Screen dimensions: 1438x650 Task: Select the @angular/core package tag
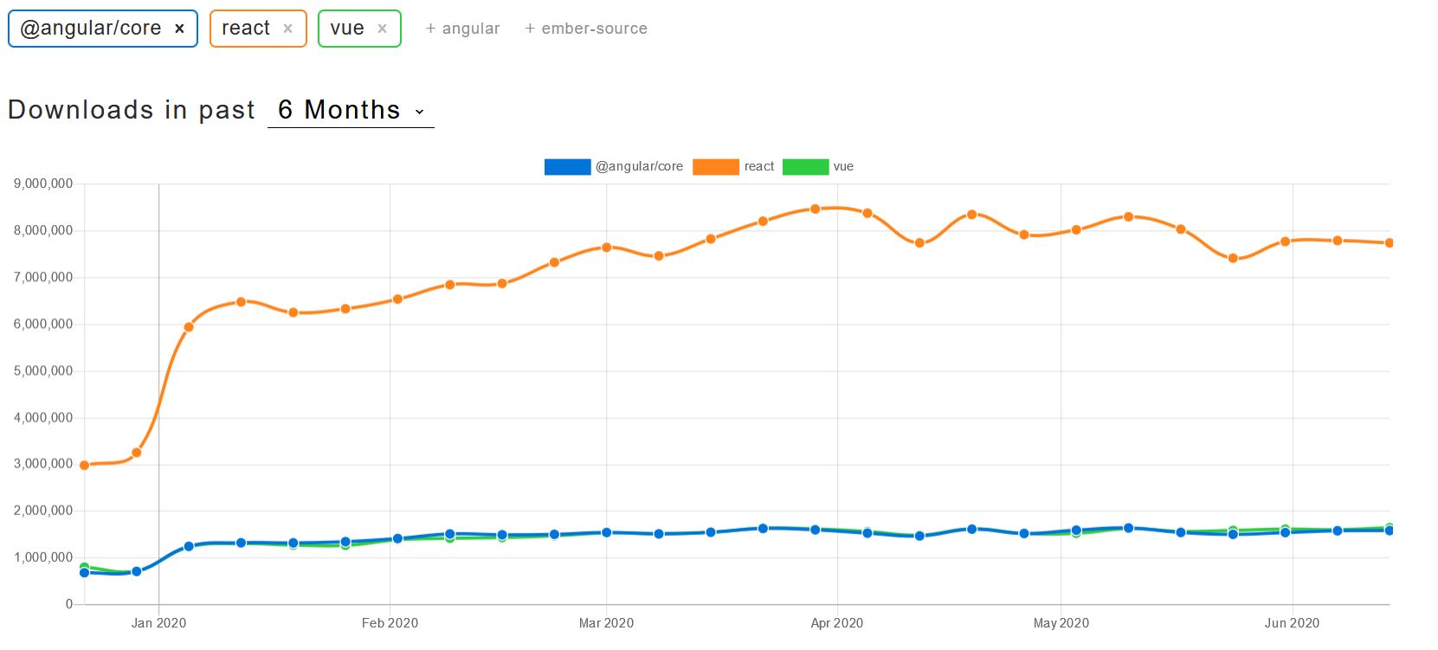(103, 29)
